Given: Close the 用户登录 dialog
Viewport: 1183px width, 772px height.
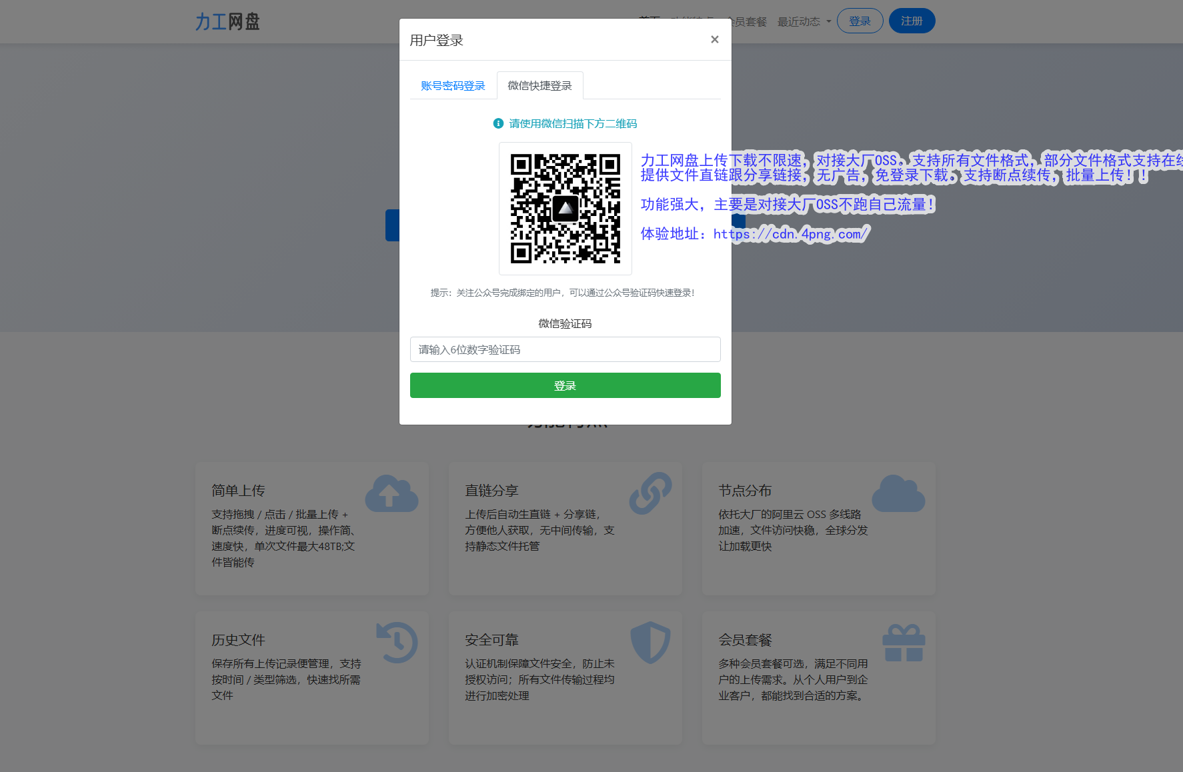Looking at the screenshot, I should point(714,40).
